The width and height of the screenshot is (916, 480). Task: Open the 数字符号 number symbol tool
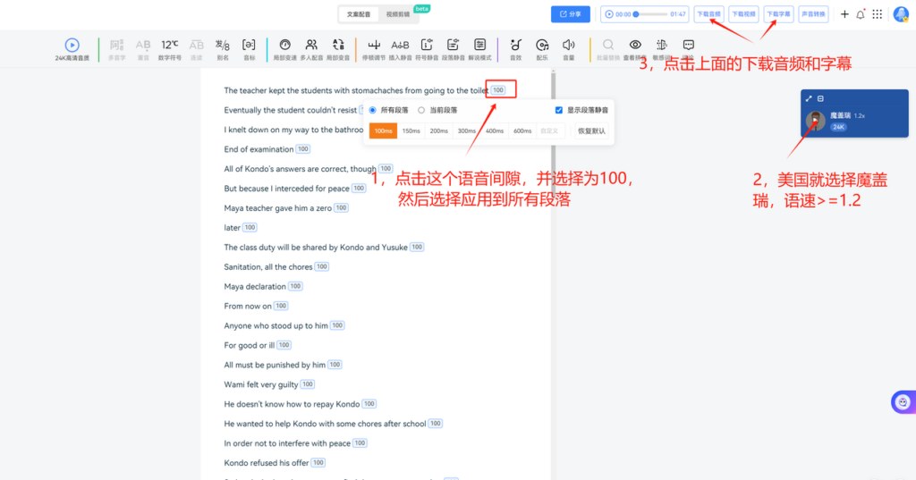[169, 49]
